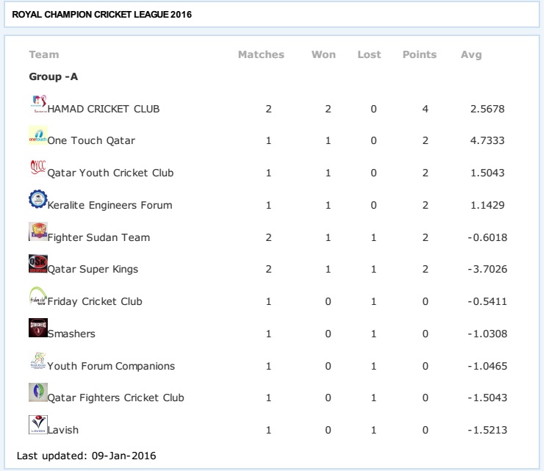The width and height of the screenshot is (546, 471).
Task: Open Qatar Youth Cricket Club team name
Action: coord(110,173)
